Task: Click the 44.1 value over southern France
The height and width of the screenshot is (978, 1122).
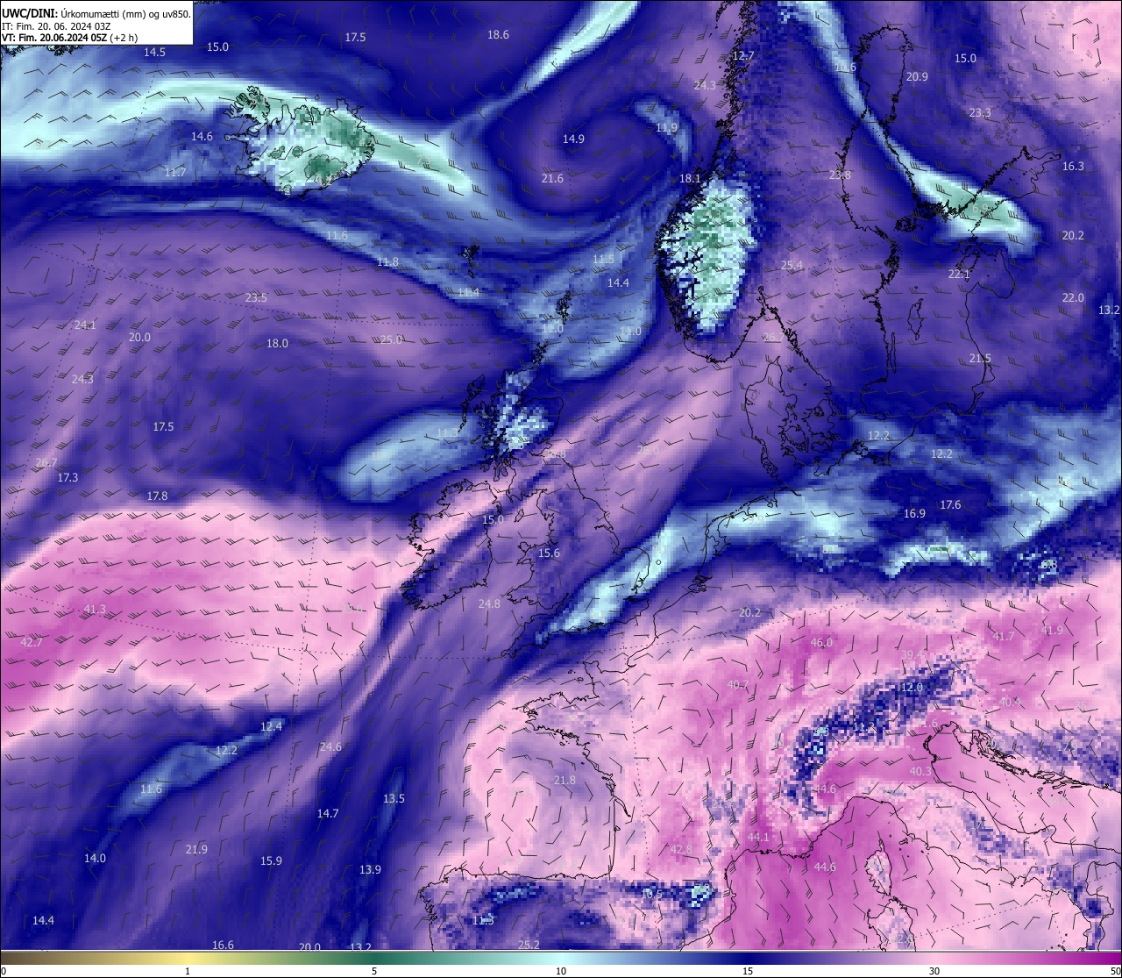Action: tap(758, 838)
